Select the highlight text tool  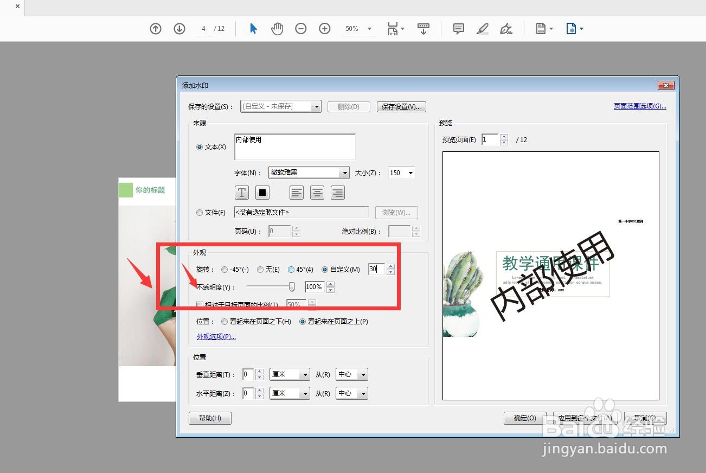[x=483, y=29]
